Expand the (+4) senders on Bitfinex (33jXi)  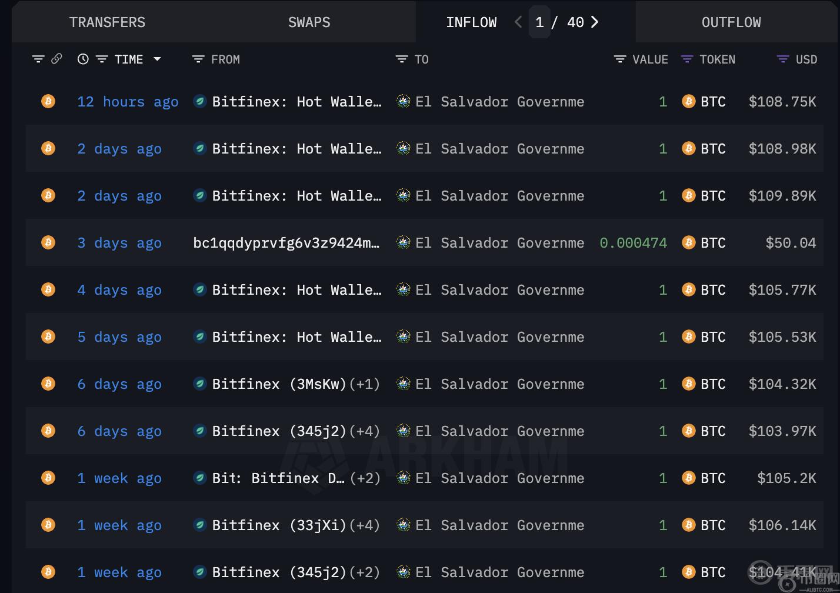pyautogui.click(x=365, y=525)
